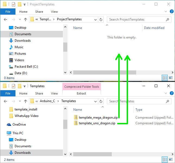Click File button in Templates window

[x=8, y=93]
